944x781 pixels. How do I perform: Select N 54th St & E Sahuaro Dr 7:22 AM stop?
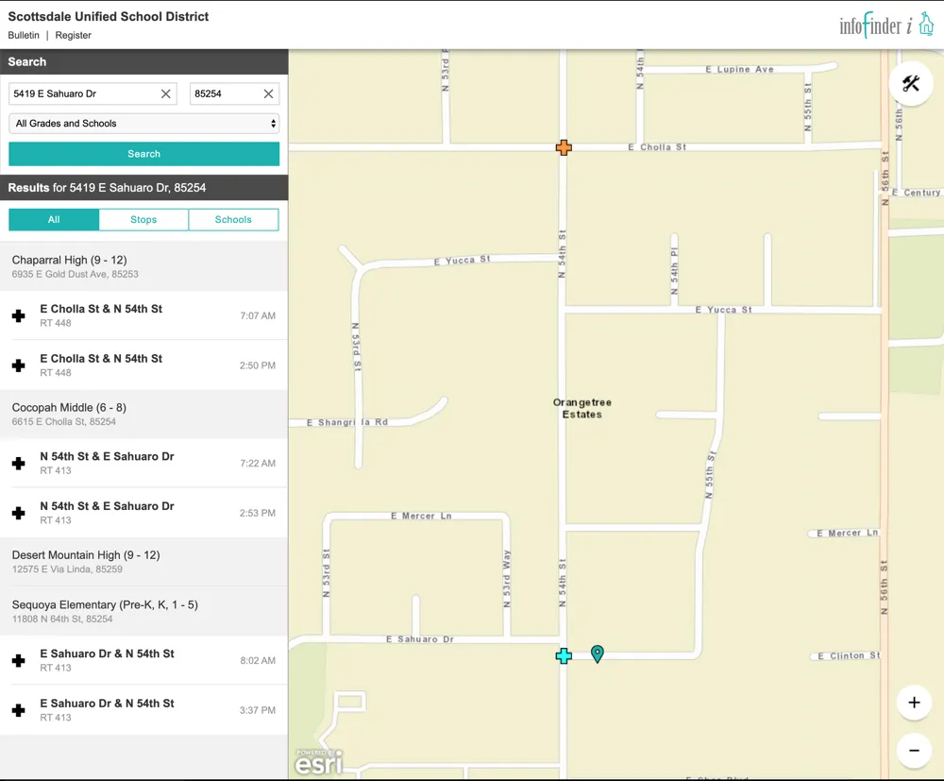tap(143, 463)
